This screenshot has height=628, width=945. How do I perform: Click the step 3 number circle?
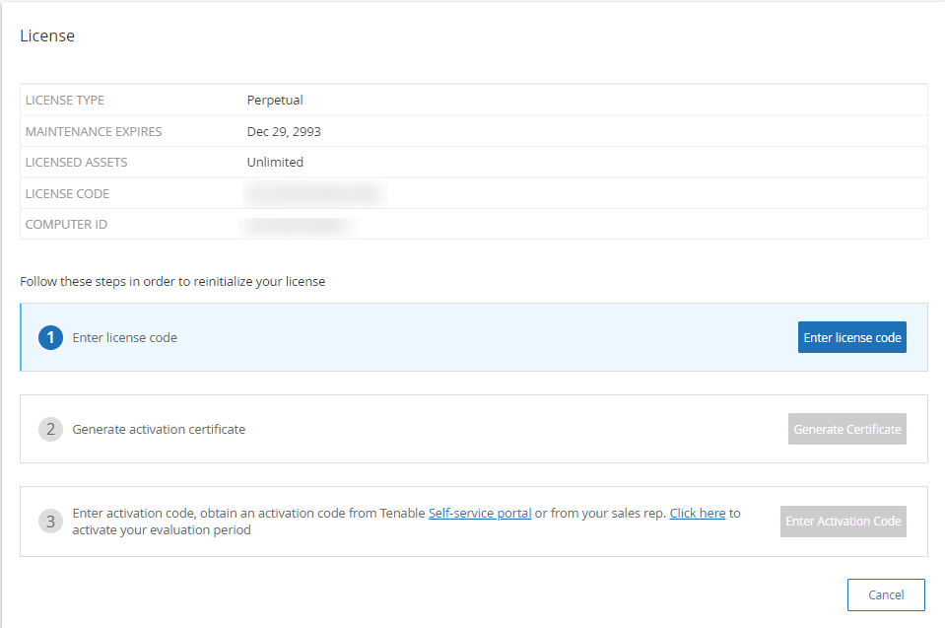(50, 522)
